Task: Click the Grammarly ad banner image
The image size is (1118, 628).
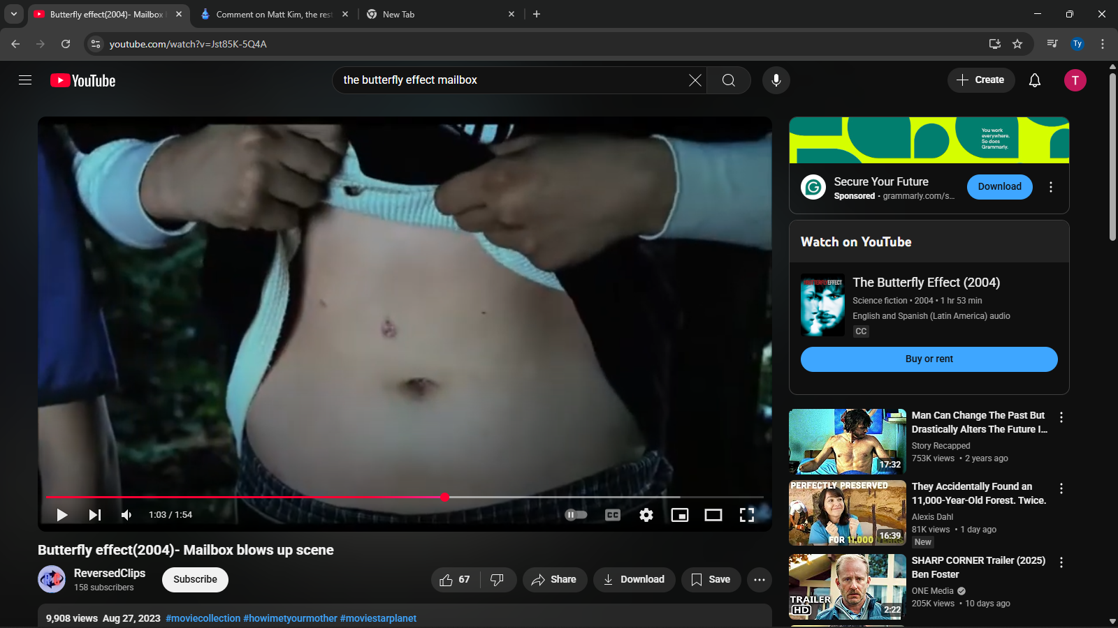Action: pos(929,140)
